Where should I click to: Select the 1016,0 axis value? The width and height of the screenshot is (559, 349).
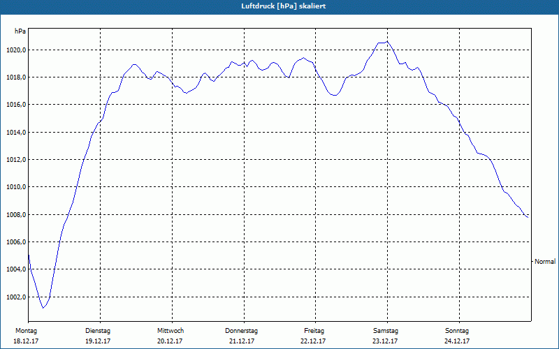click(16, 105)
